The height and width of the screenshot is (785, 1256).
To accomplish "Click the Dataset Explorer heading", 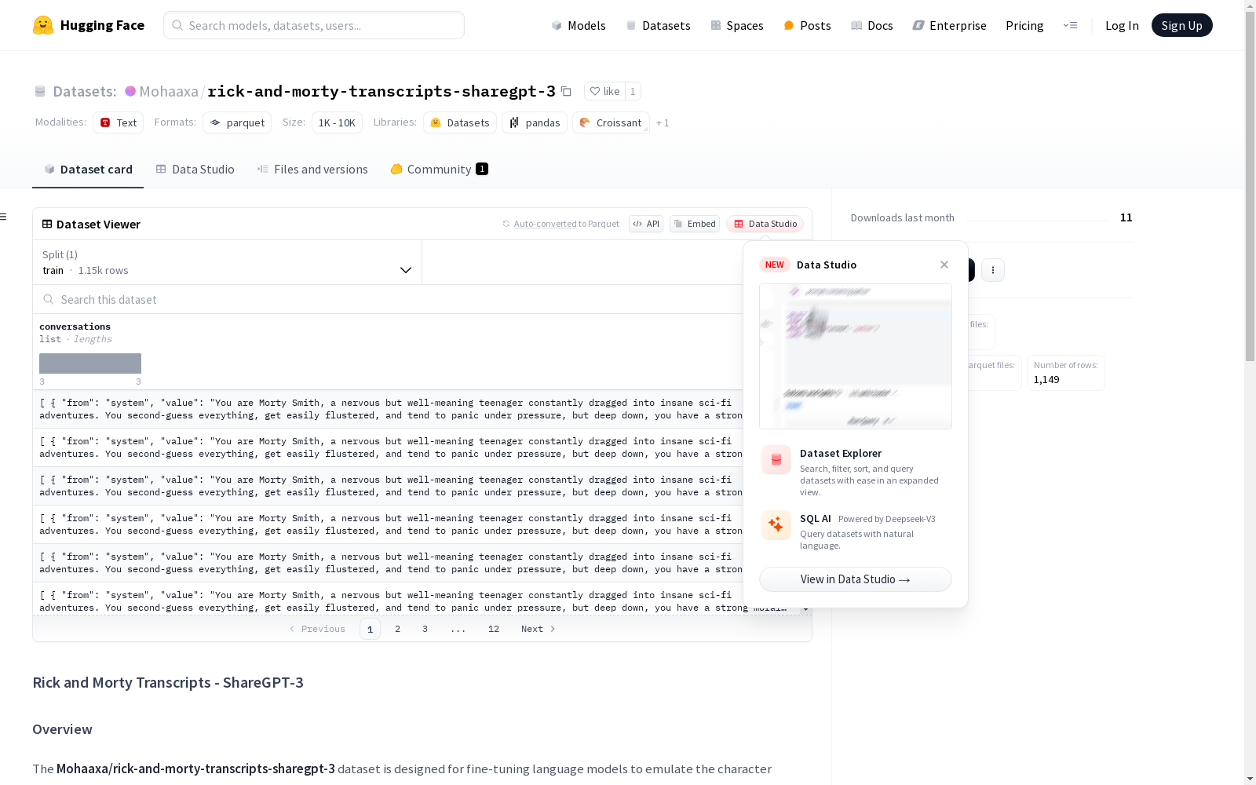I will pyautogui.click(x=841, y=453).
